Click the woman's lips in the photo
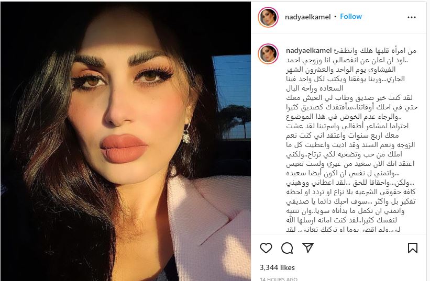The height and width of the screenshot is (281, 430). pos(124,148)
